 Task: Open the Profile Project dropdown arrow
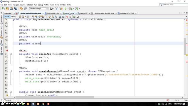(79, 9)
